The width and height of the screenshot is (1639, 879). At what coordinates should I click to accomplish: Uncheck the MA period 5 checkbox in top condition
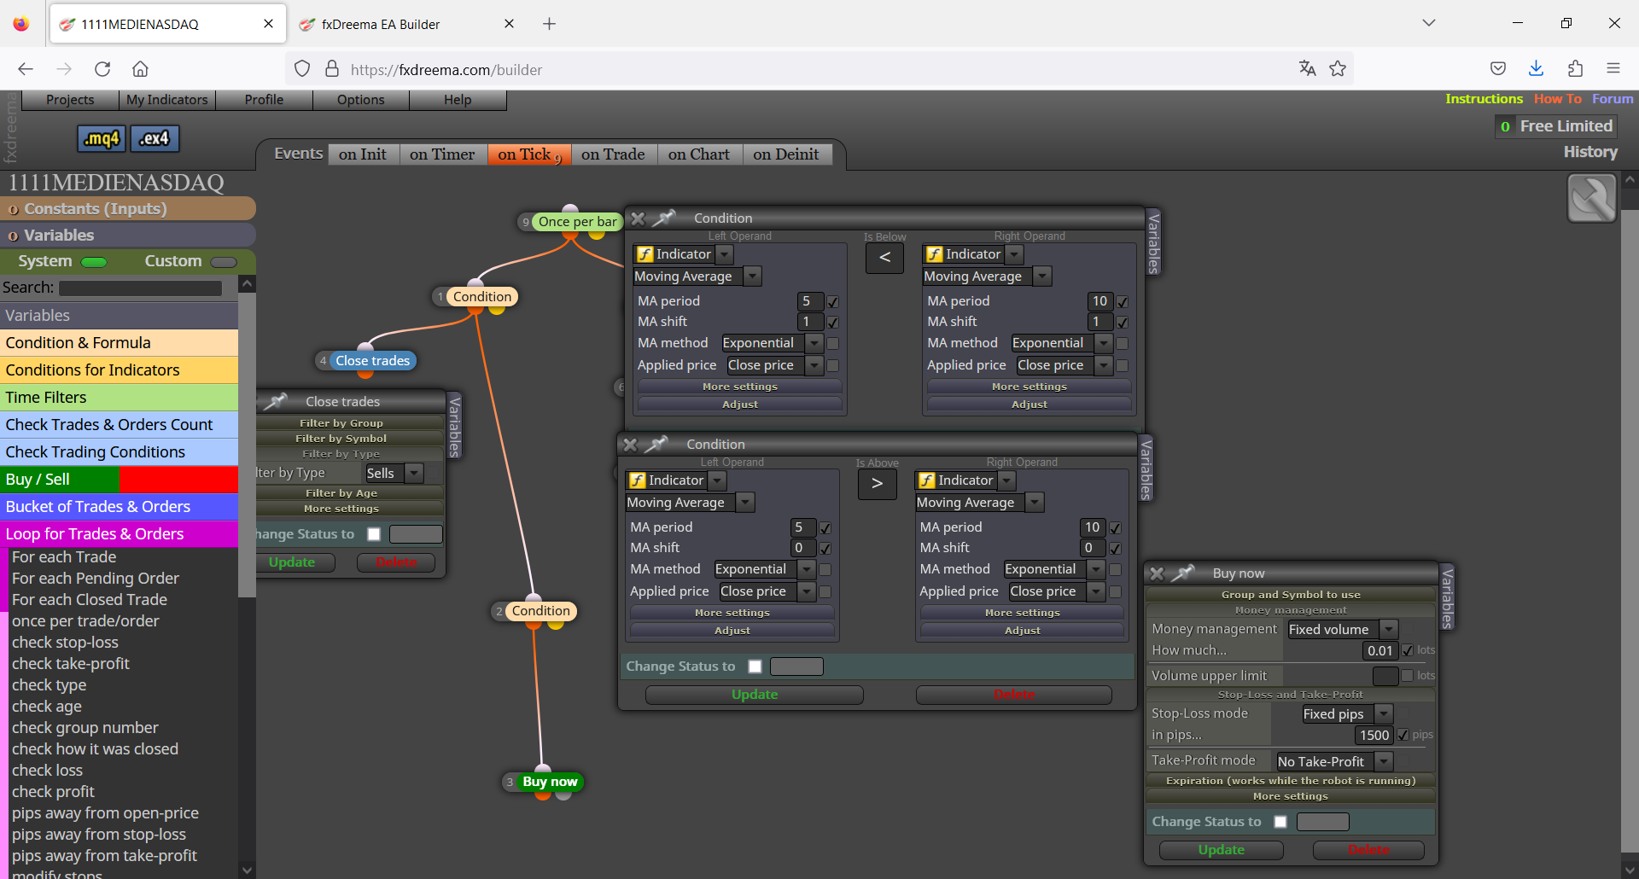click(833, 301)
